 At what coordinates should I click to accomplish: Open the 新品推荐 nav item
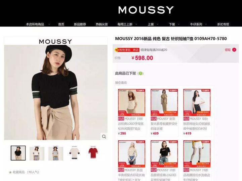80,24
